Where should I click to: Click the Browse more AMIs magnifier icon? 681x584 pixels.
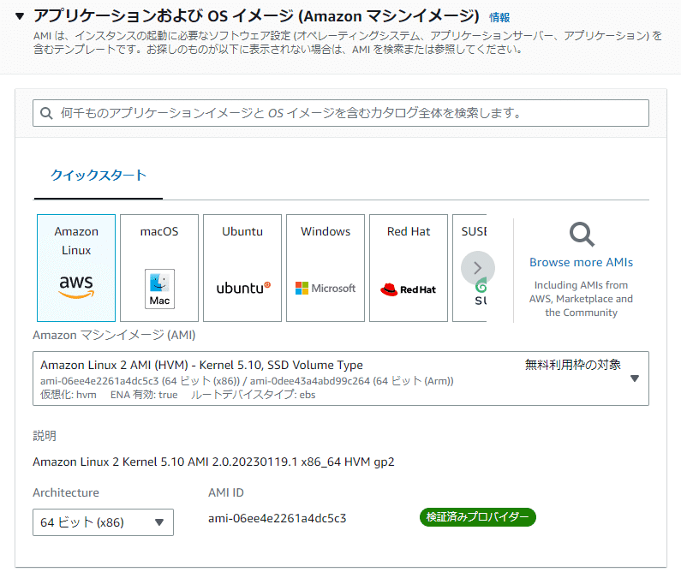582,235
